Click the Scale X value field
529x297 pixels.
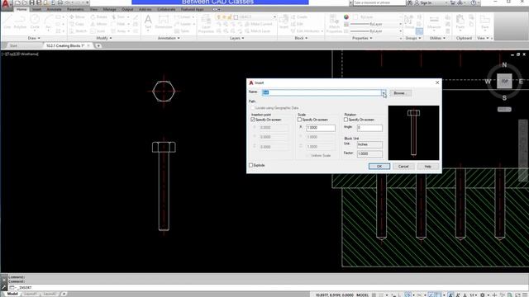(321, 128)
